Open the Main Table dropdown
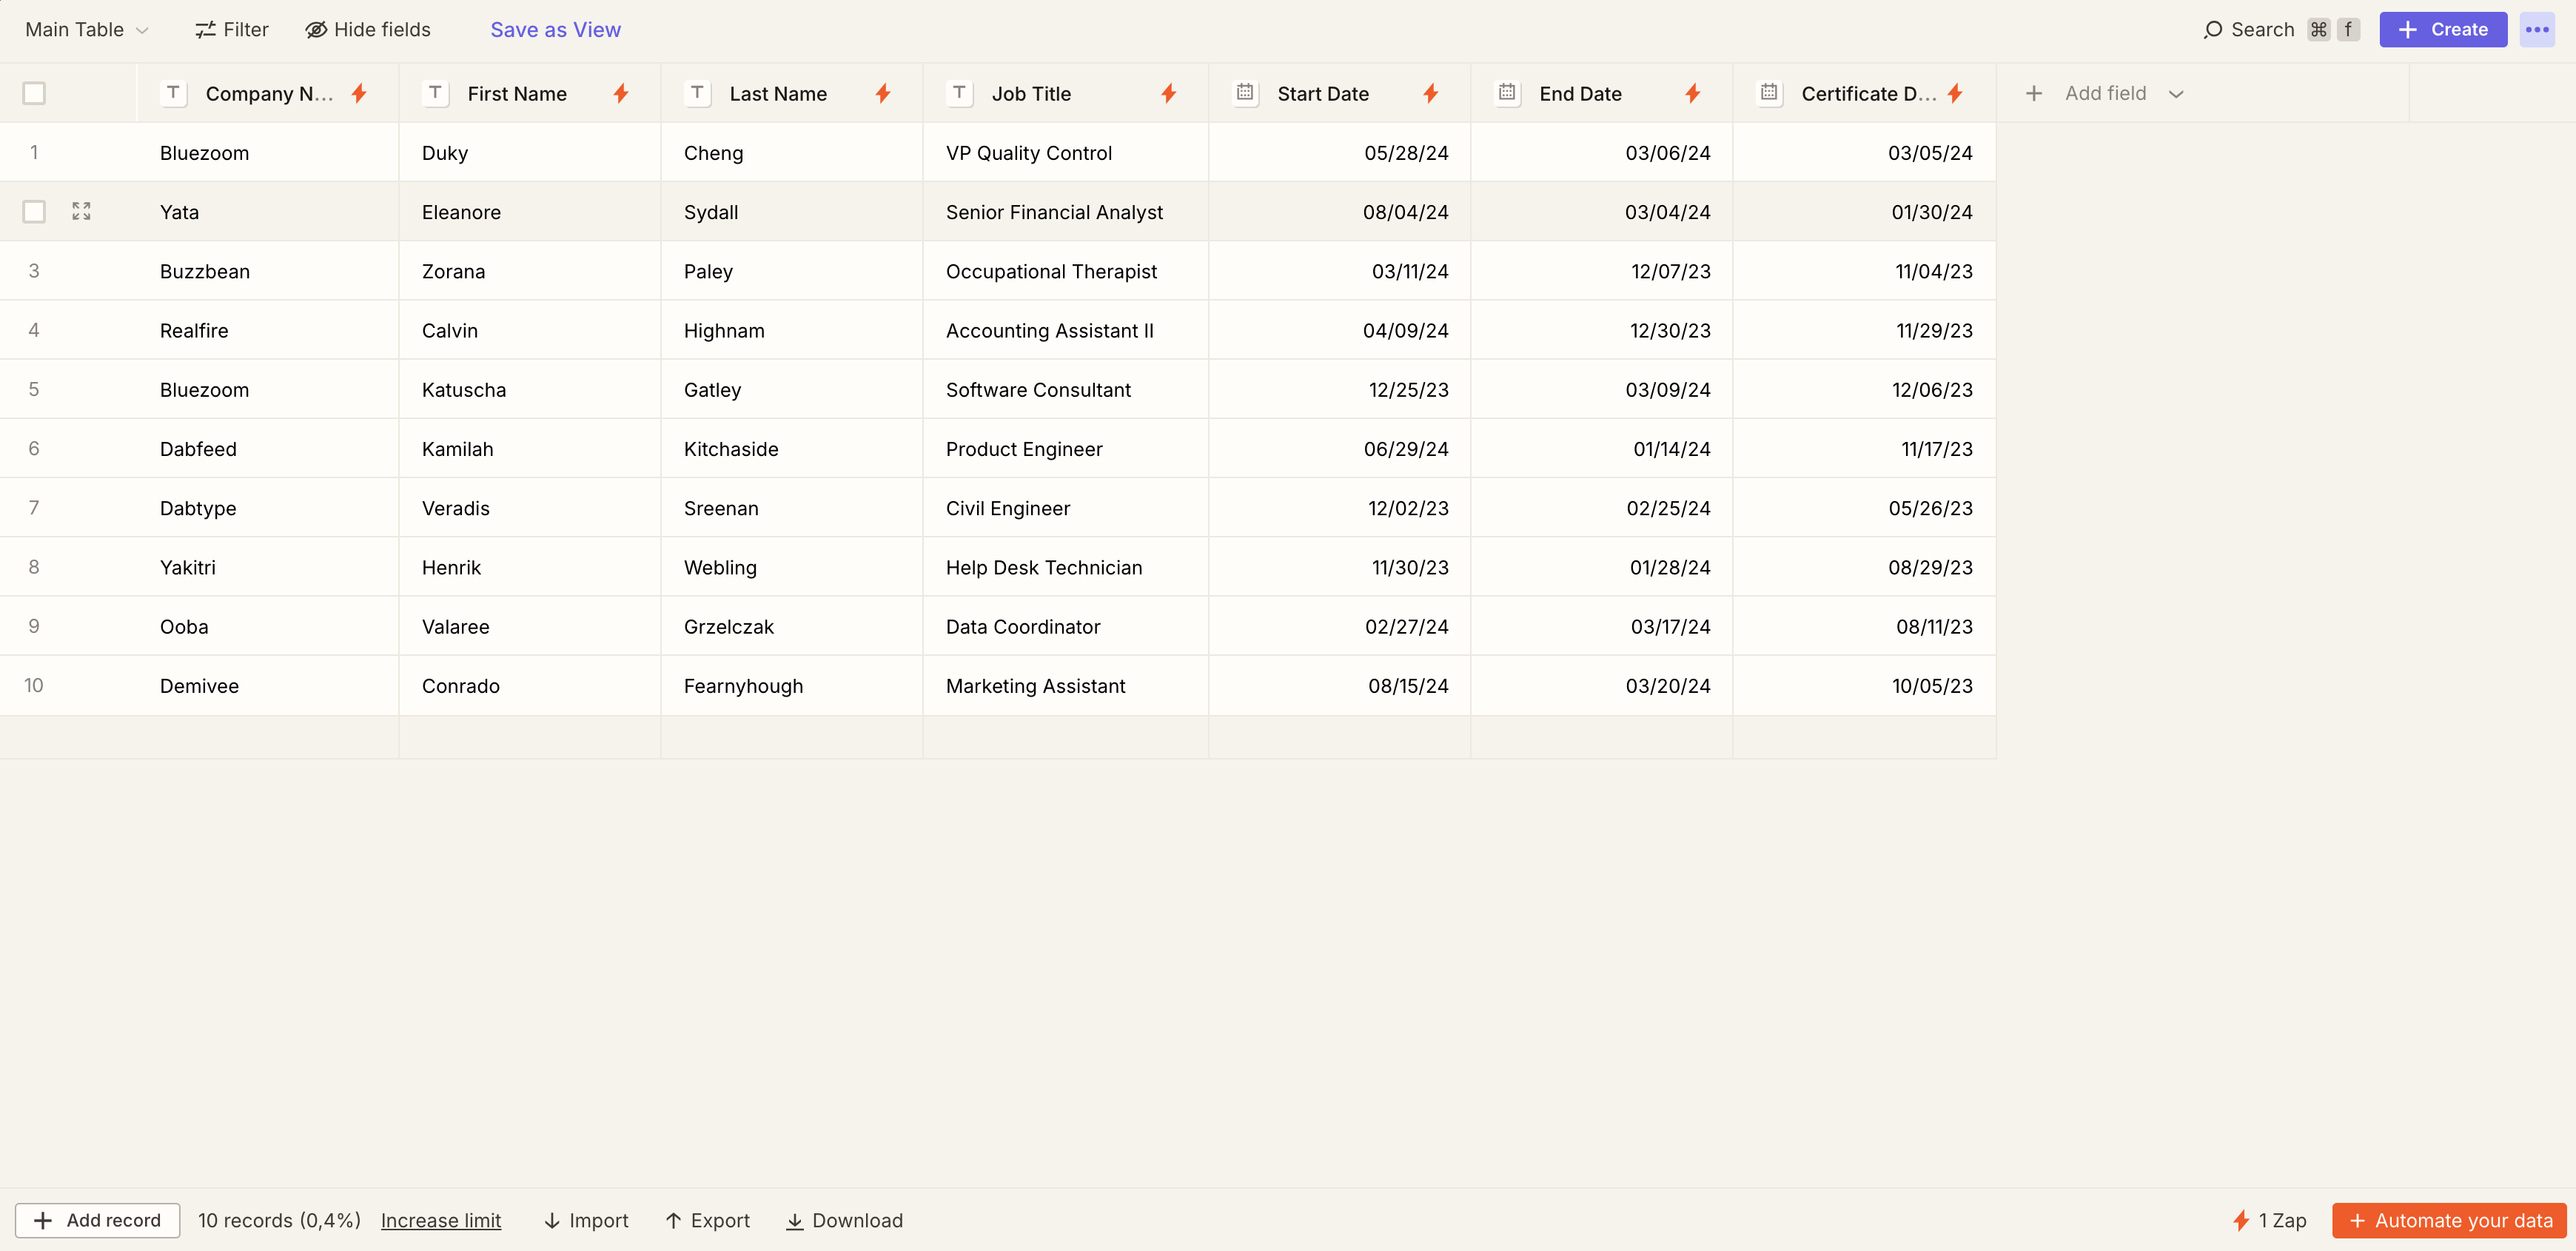2576x1251 pixels. tap(87, 30)
